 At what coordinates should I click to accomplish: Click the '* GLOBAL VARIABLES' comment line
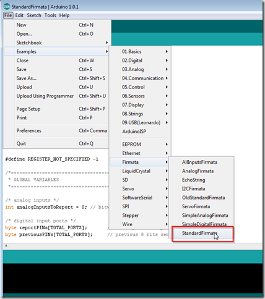point(33,180)
